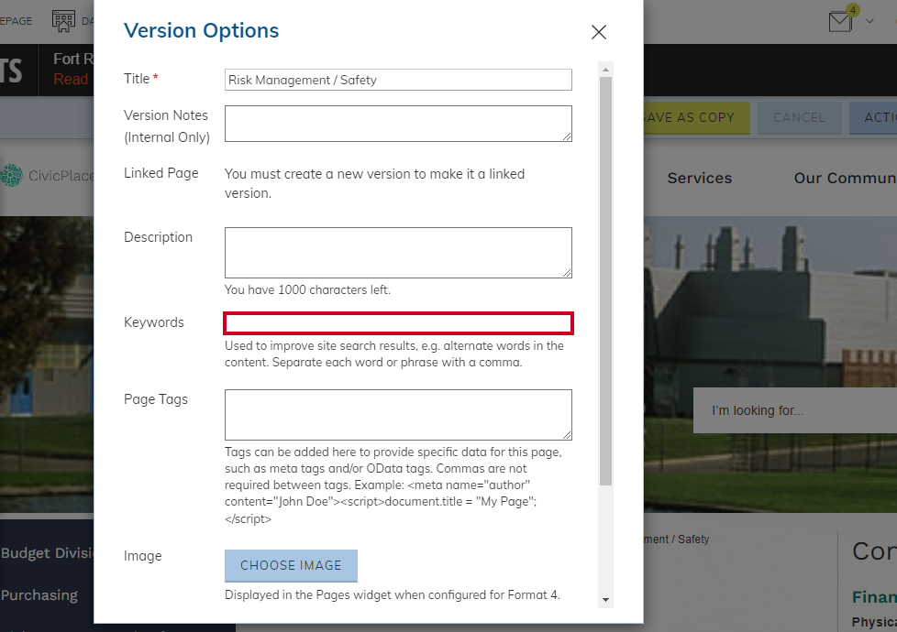Click the Save As Copy button
The image size is (897, 632).
(697, 118)
